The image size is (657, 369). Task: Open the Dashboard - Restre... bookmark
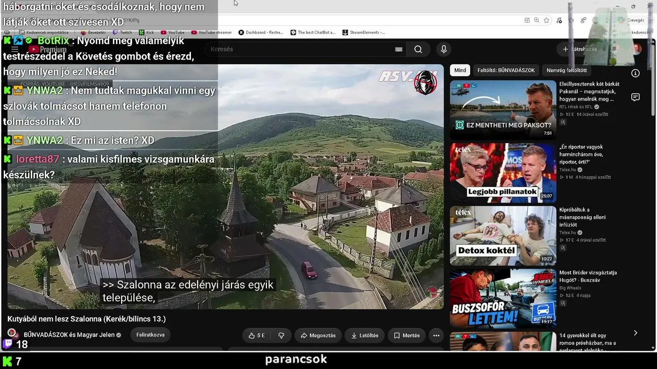tap(261, 32)
